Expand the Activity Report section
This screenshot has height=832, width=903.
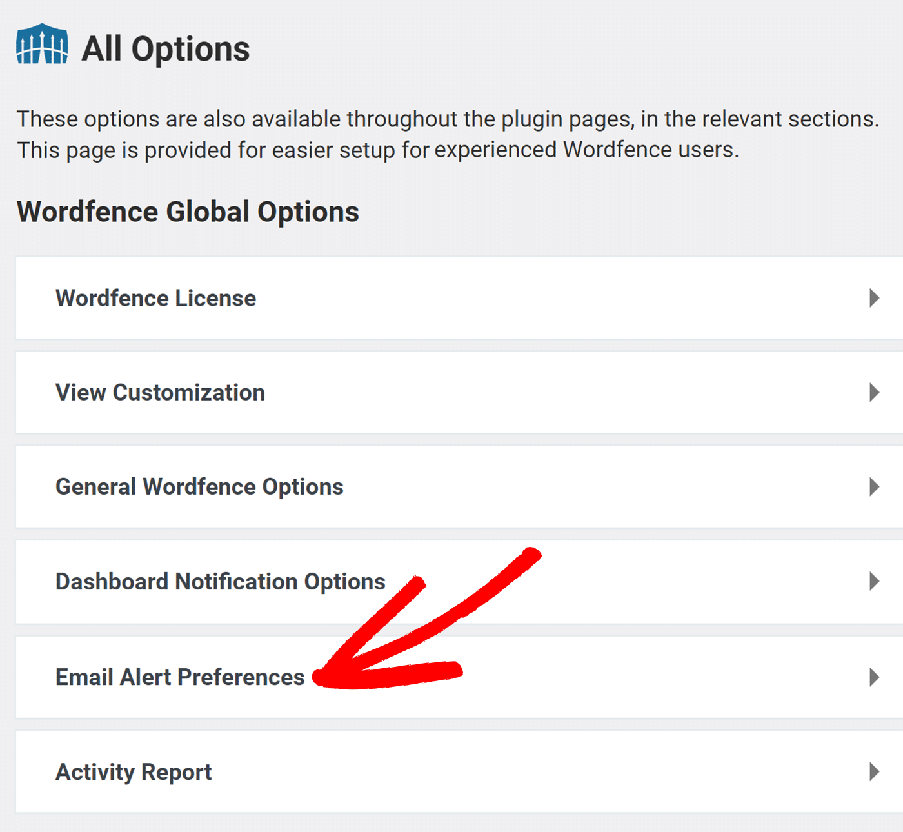coord(451,771)
